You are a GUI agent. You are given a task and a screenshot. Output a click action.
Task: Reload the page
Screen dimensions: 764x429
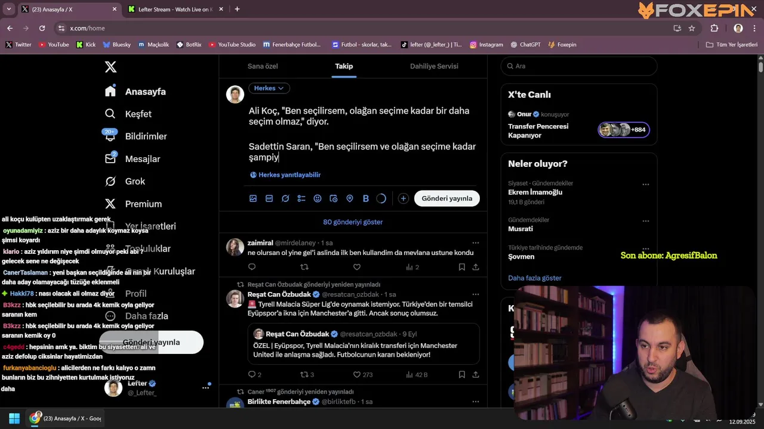coord(42,28)
